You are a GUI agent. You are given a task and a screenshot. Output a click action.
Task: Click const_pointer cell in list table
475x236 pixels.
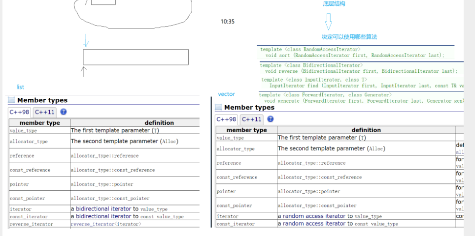tap(40, 198)
